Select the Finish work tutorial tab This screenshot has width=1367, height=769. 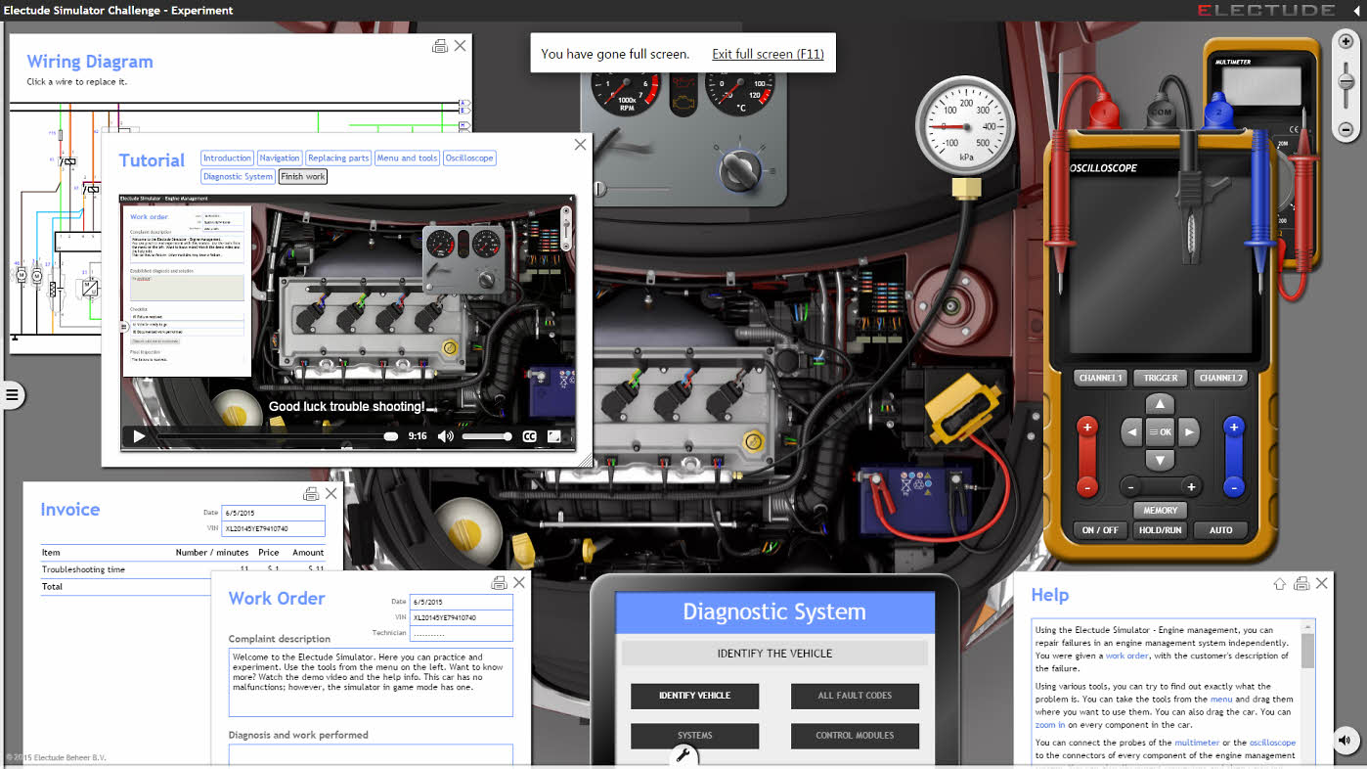click(x=303, y=176)
